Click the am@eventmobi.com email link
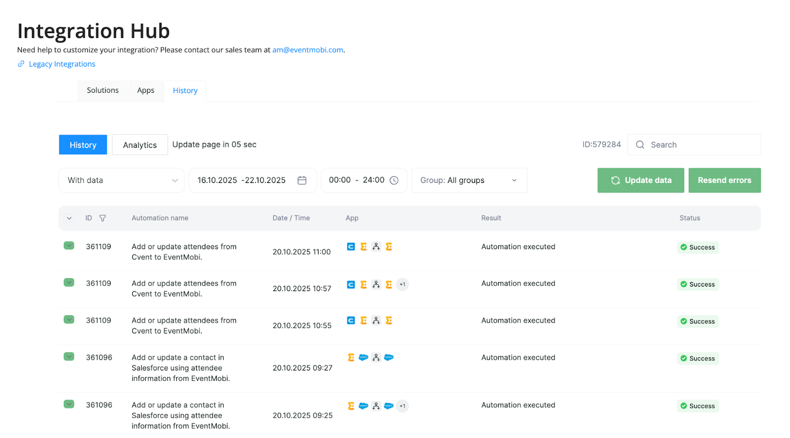 [x=308, y=50]
